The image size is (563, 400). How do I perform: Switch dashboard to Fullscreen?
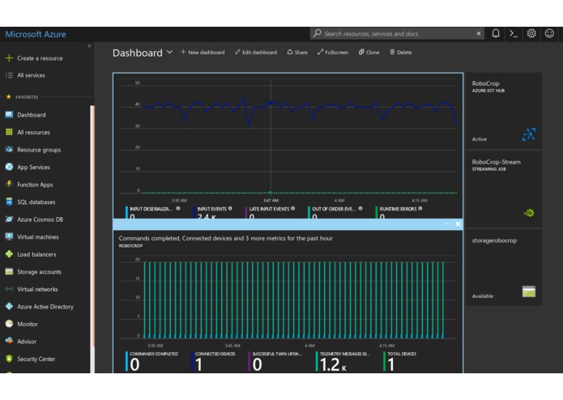333,53
